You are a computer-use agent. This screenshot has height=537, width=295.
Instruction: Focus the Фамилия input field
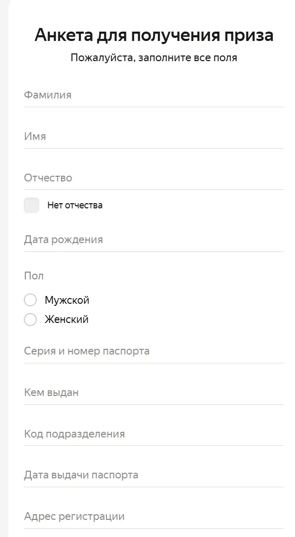pyautogui.click(x=154, y=95)
